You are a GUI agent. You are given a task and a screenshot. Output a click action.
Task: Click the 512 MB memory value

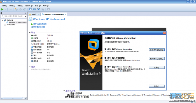click(x=50, y=35)
